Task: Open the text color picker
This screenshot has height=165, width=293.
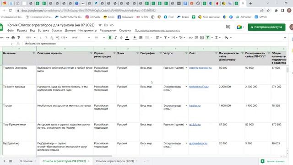Action: click(x=127, y=38)
